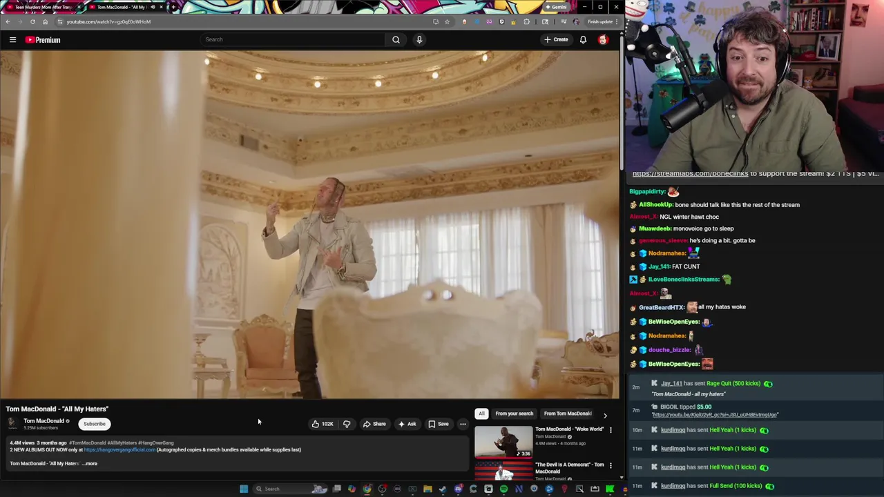Viewport: 884px width, 497px height.
Task: Click "Tom MacDonald - Woke World" title
Action: [x=570, y=429]
